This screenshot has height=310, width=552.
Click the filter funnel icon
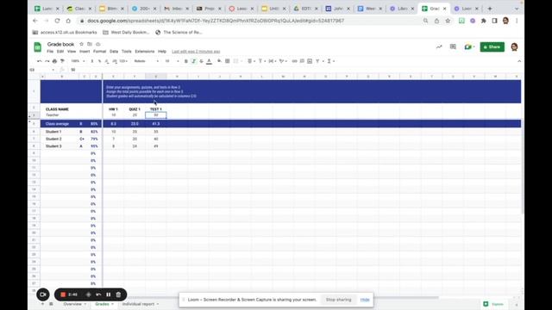[x=317, y=61]
